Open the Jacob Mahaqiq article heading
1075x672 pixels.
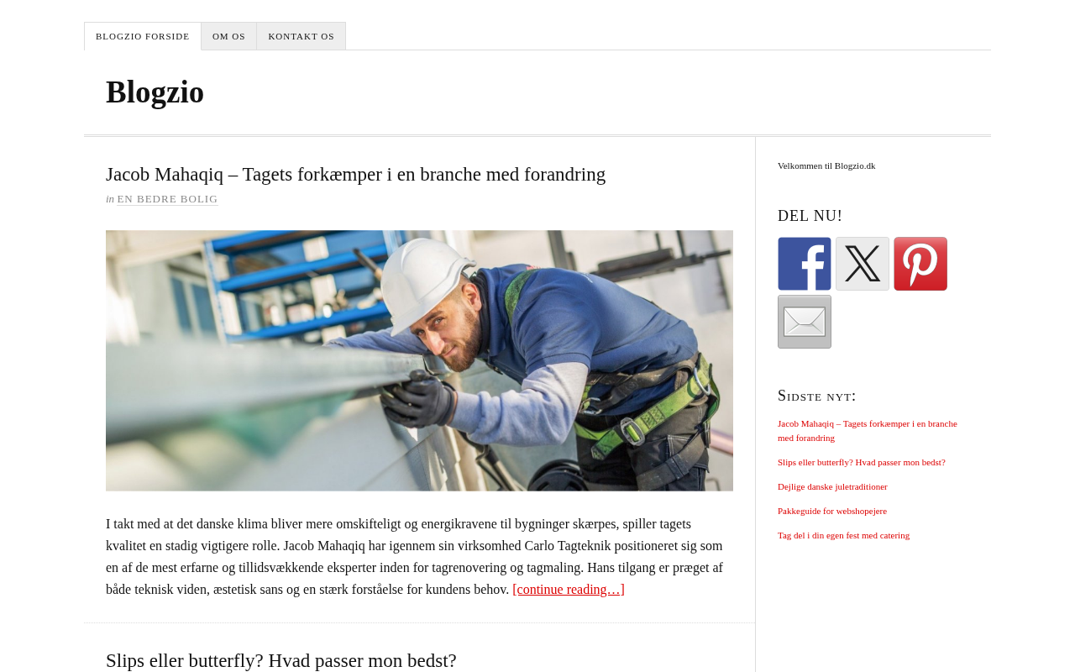tap(355, 175)
